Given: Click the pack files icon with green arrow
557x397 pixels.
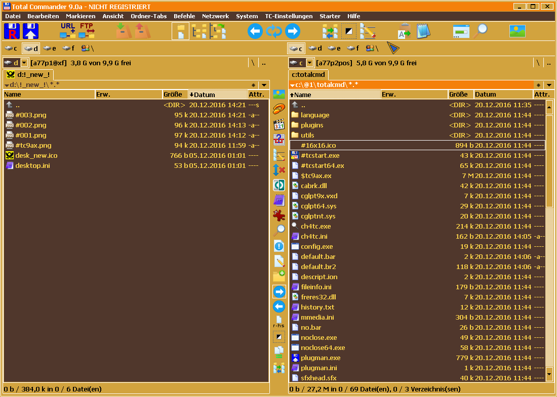Looking at the screenshot, I should click(x=124, y=31).
